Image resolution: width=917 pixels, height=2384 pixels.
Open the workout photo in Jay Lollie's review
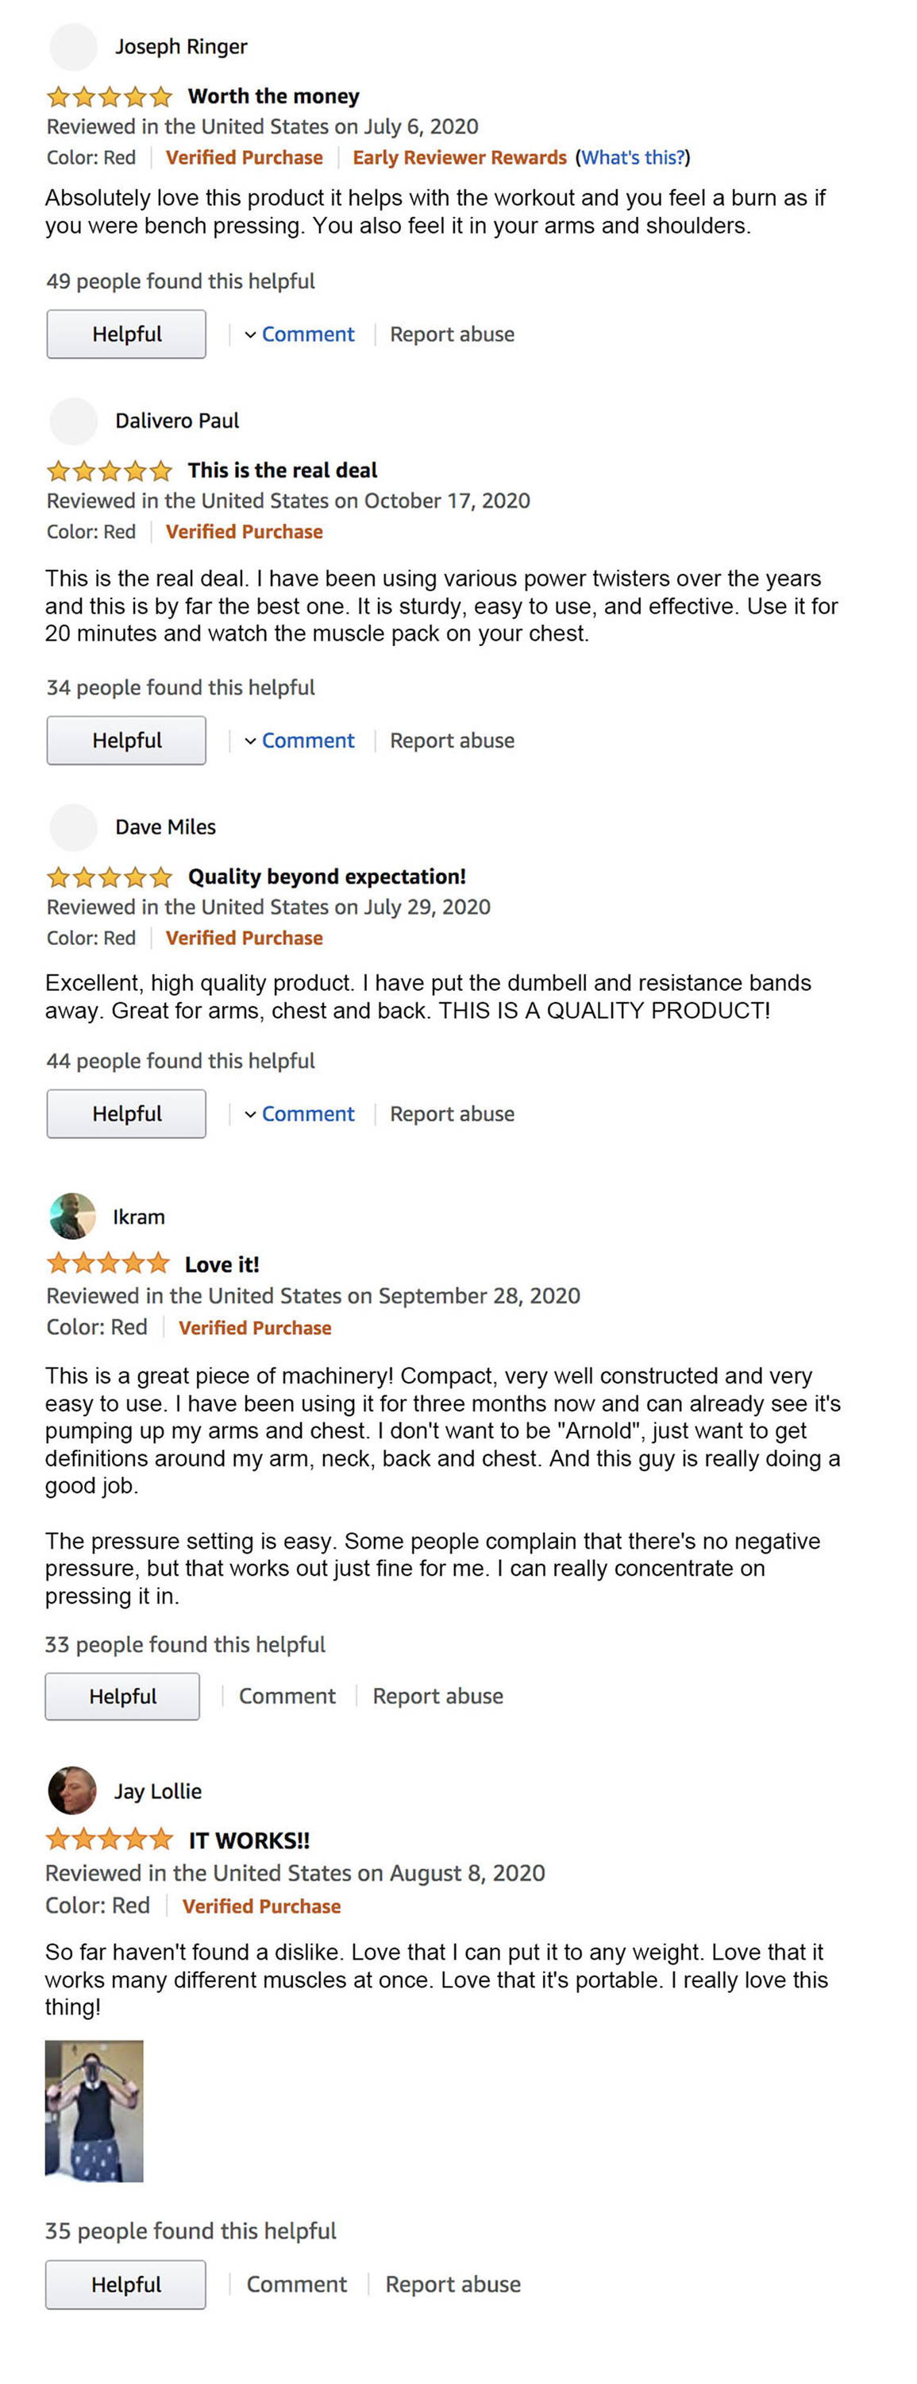tap(94, 2111)
